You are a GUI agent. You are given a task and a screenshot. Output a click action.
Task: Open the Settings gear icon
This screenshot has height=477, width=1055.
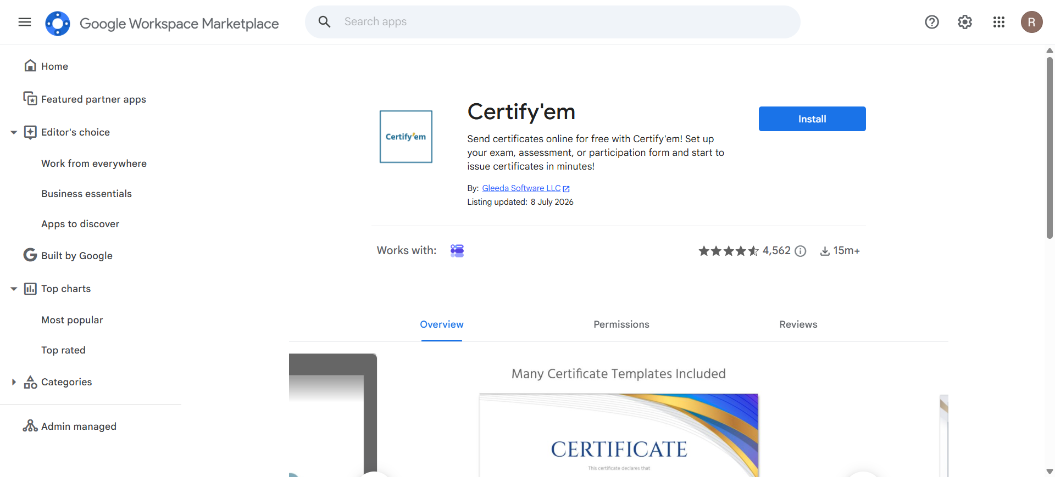point(965,22)
